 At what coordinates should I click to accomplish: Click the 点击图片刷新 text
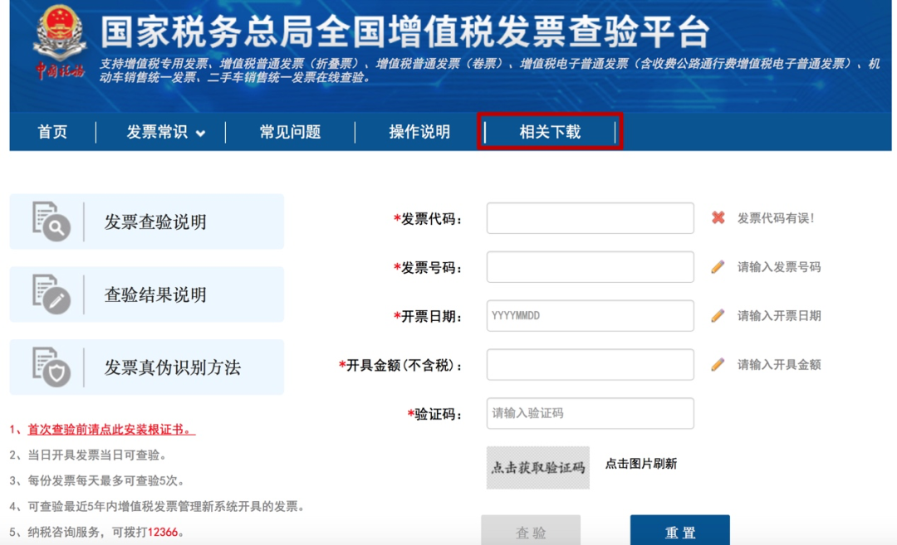point(640,464)
